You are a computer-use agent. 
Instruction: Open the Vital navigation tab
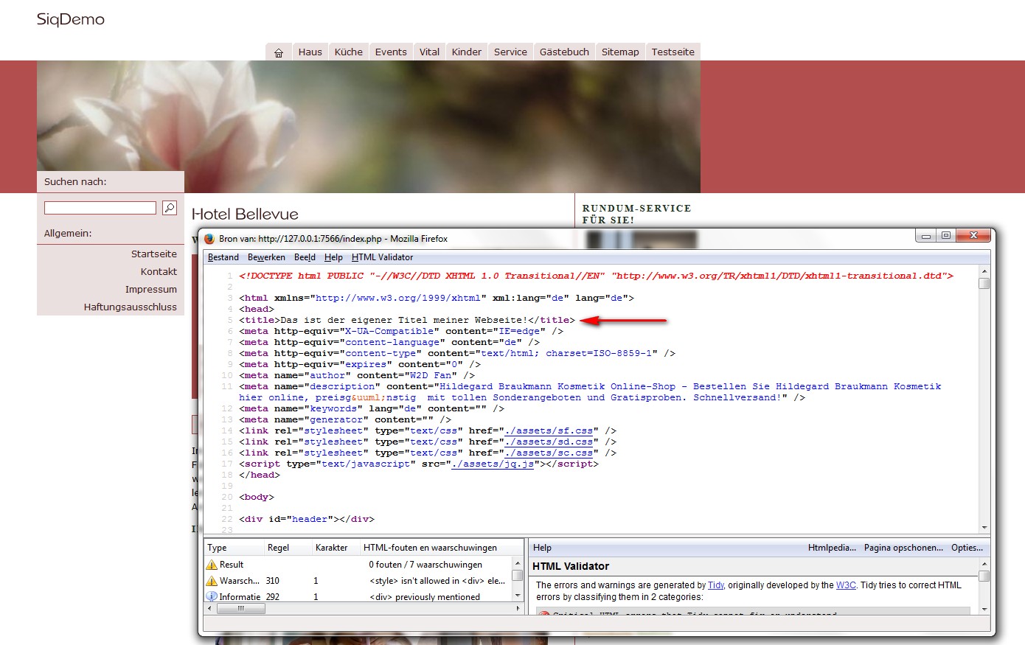[429, 52]
